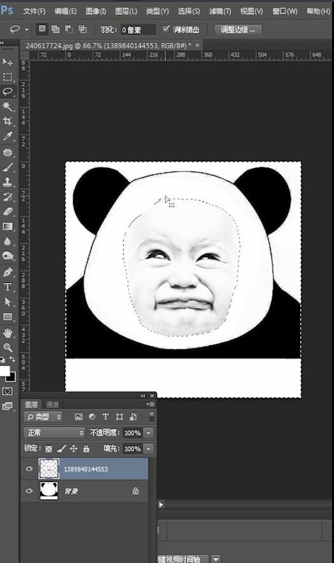The image size is (334, 563).
Task: Click Add to Selection mode button
Action: click(56, 29)
